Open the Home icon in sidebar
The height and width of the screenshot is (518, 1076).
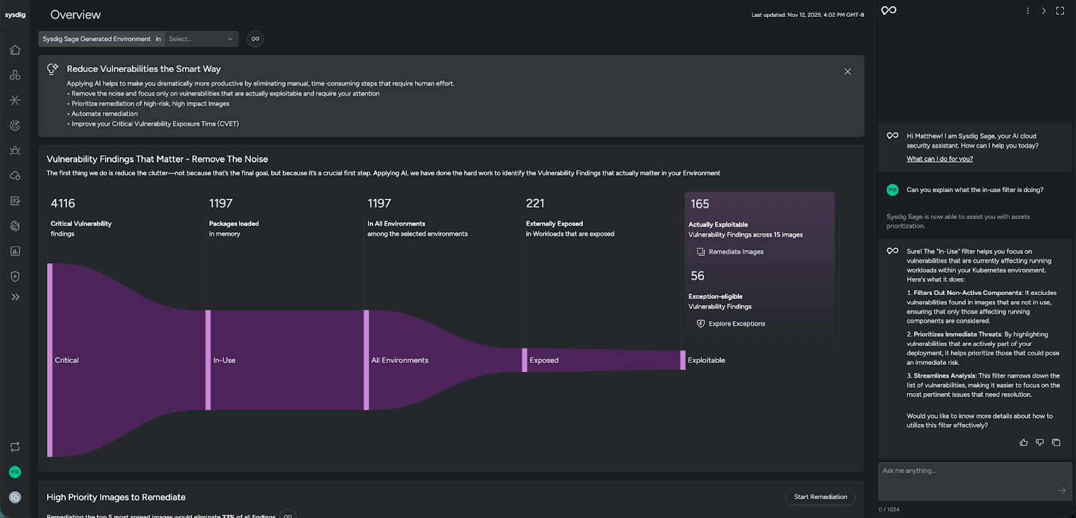tap(15, 50)
